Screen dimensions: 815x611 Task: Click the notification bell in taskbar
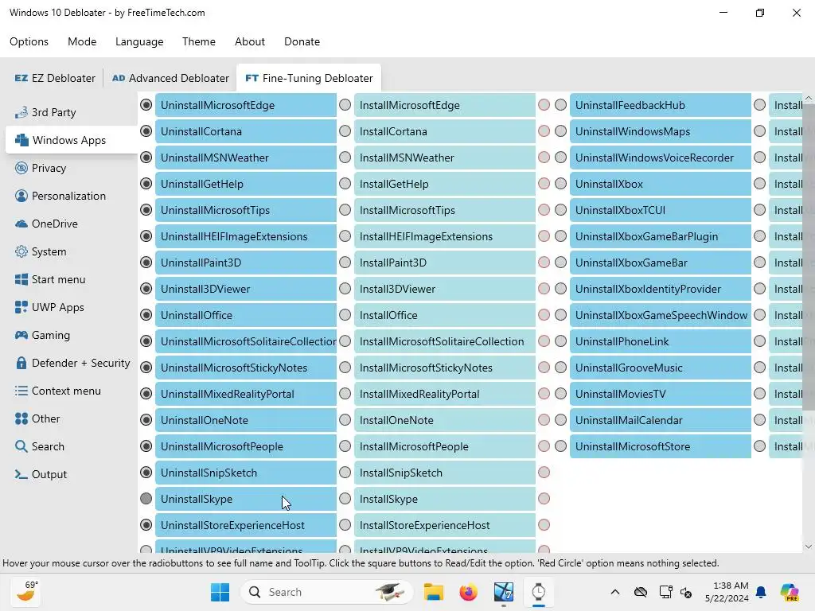[761, 592]
